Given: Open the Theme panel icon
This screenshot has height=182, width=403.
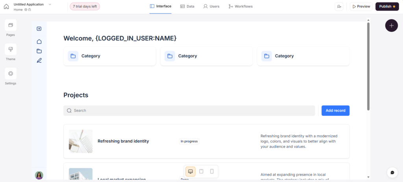Looking at the screenshot, I should 11,49.
